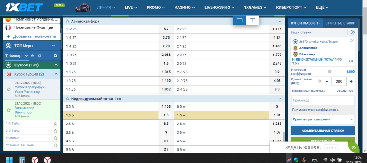The height and width of the screenshot is (163, 367).
Task: Switch to ОТКРЫТЫЕ СТАВКИ tab
Action: (340, 23)
